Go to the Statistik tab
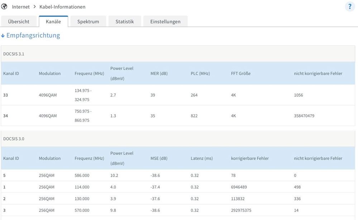The image size is (358, 220). pos(125,21)
